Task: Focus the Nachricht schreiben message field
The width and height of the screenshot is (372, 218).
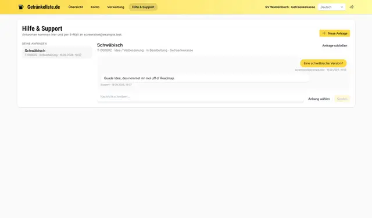Action: 200,97
